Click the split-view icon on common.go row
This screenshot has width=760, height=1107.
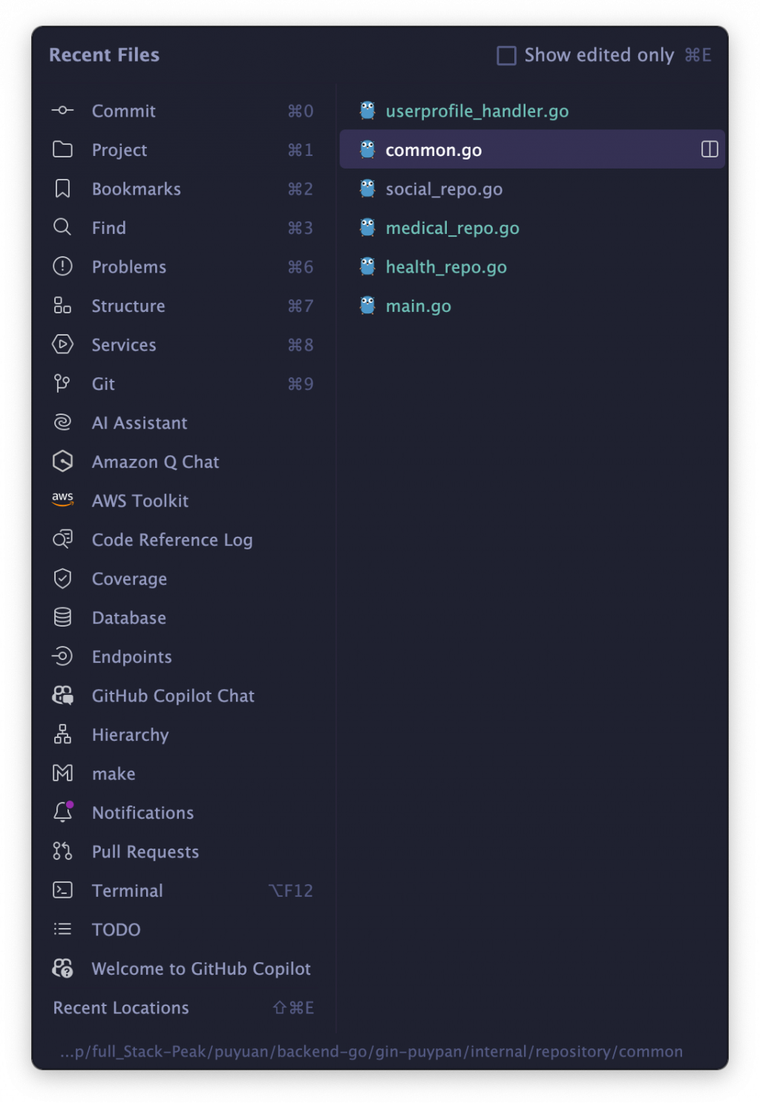(709, 149)
